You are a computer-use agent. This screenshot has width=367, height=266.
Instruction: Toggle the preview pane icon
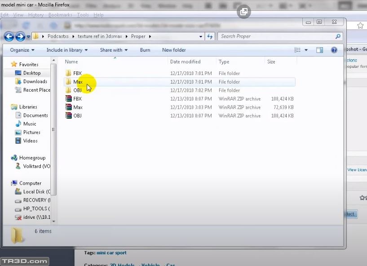pos(319,50)
